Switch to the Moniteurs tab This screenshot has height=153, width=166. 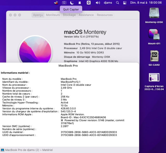[x=53, y=15]
